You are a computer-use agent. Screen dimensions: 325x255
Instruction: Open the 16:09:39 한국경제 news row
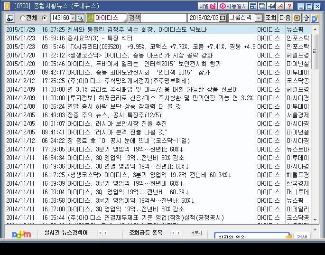click(x=158, y=184)
